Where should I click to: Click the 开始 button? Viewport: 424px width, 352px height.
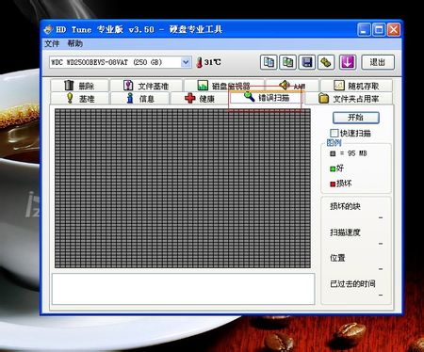click(x=356, y=118)
